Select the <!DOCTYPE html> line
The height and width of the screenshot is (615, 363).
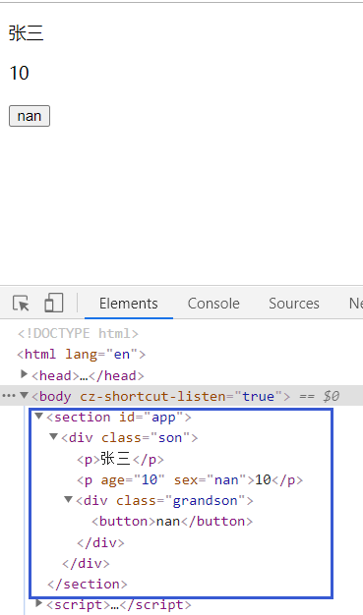click(78, 334)
